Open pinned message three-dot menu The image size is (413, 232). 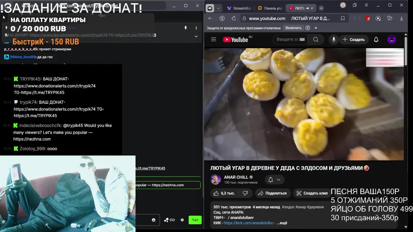click(196, 28)
